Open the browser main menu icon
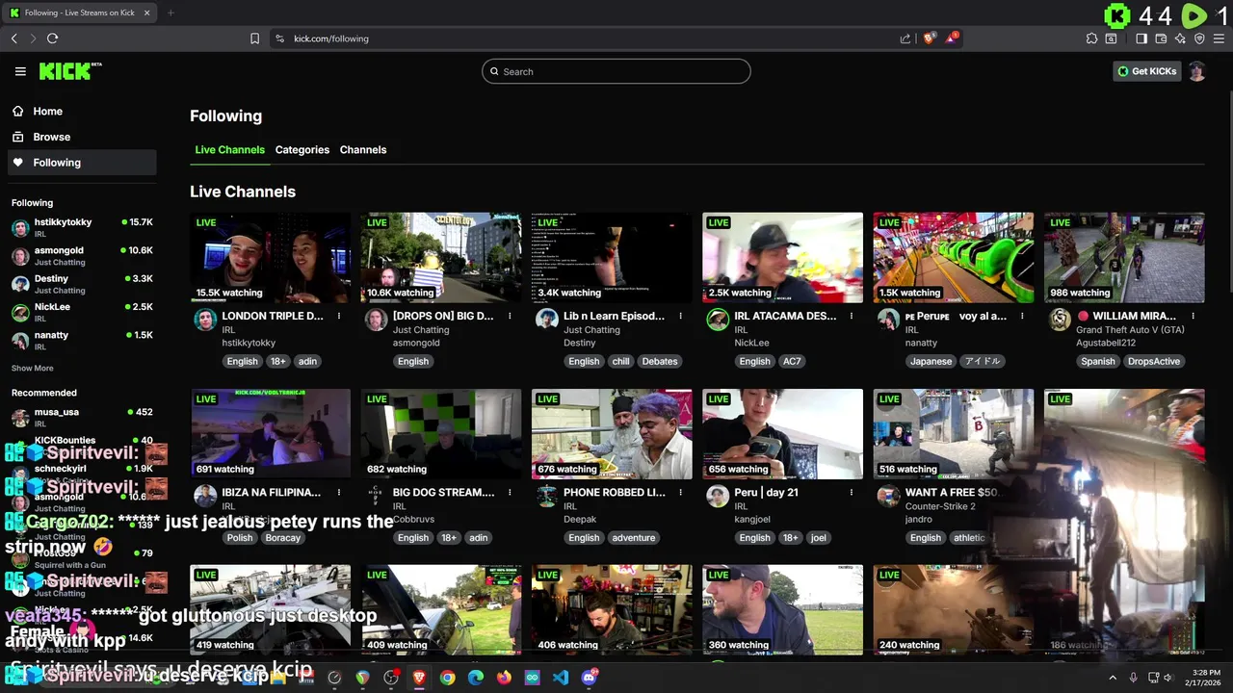Screen dimensions: 1233x693 [x=1219, y=38]
